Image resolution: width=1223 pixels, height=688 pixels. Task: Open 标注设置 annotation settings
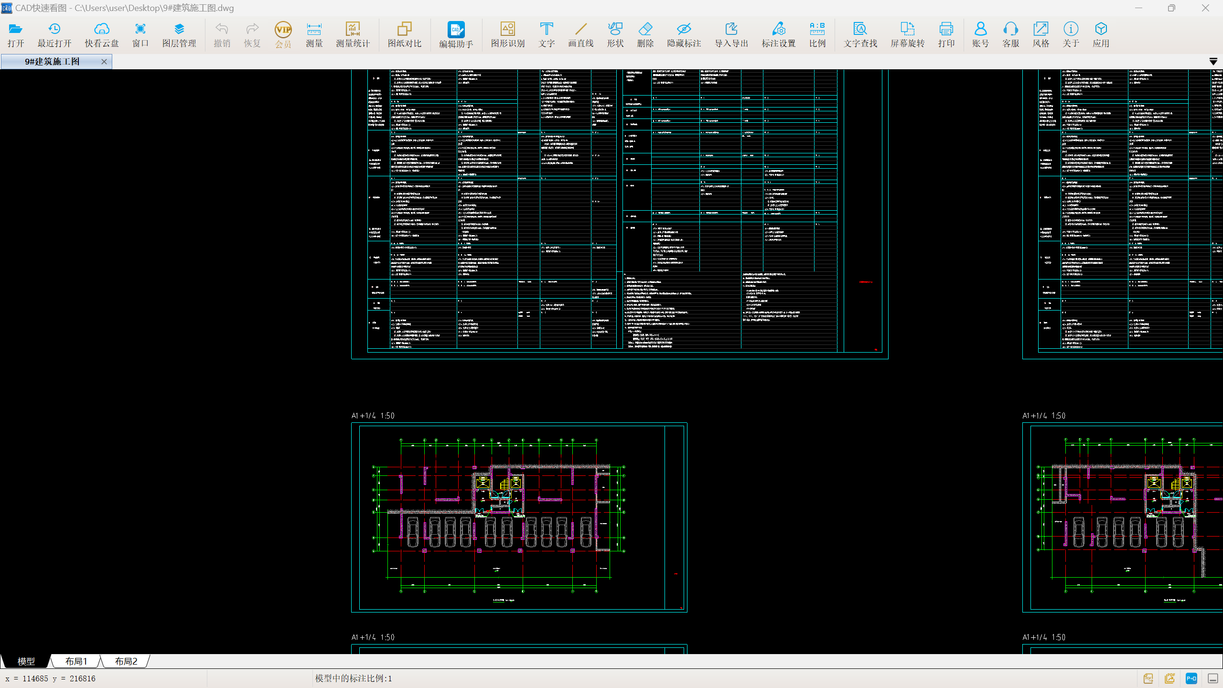(779, 34)
